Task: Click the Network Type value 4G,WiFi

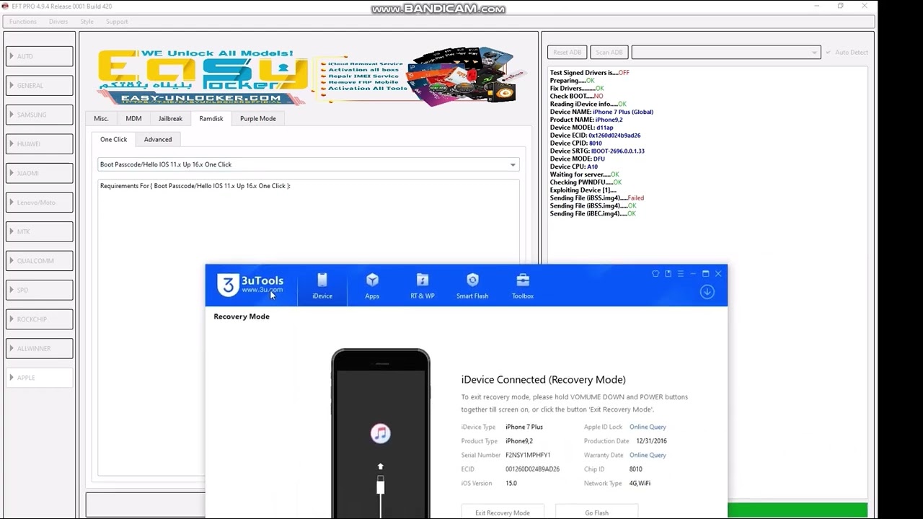Action: (640, 483)
